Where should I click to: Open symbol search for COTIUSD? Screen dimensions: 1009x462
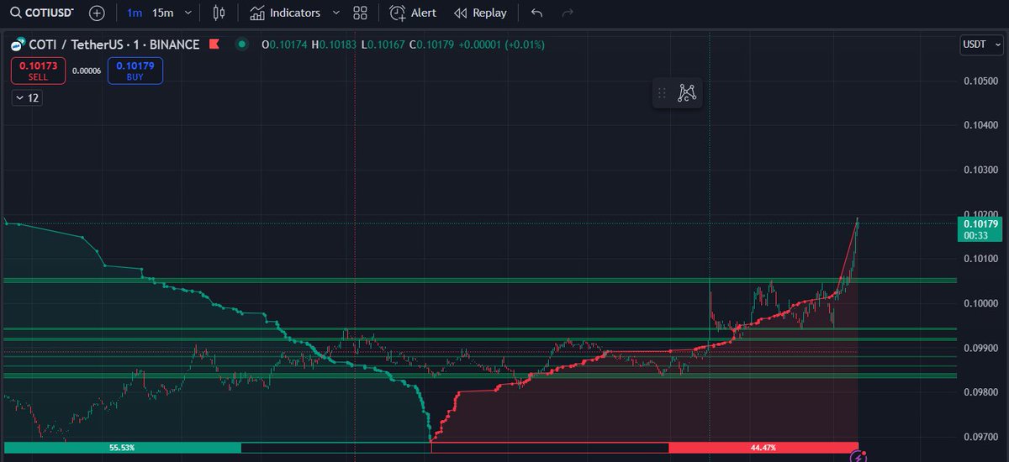coord(42,13)
